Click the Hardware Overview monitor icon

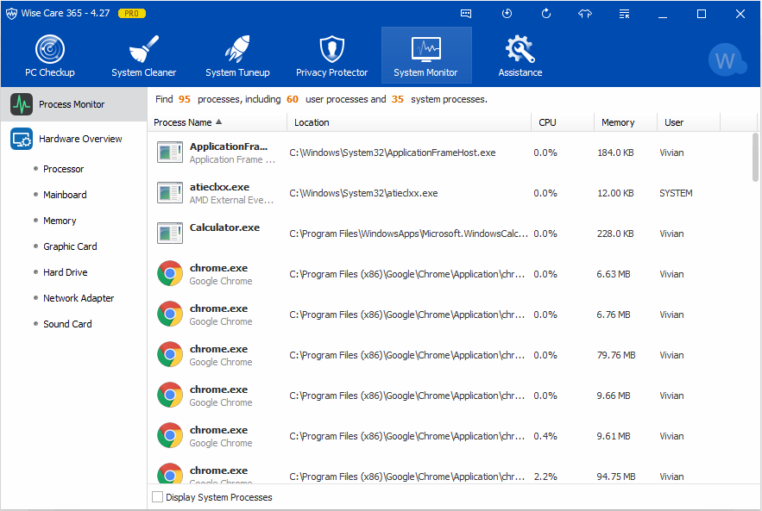click(x=22, y=139)
